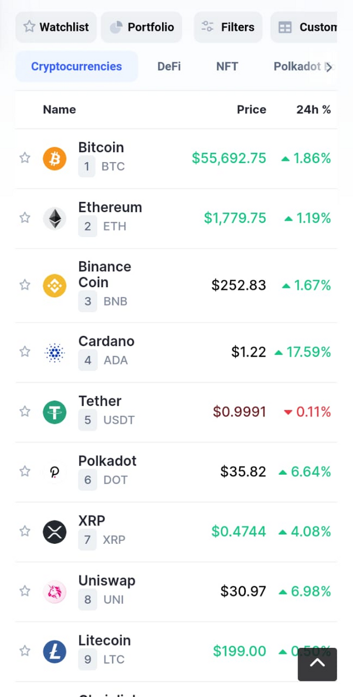
Task: Switch to the DeFi tab
Action: (169, 67)
